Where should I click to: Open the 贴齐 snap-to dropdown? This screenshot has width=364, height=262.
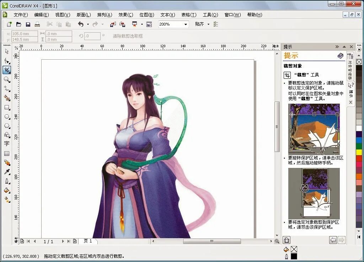pos(208,24)
